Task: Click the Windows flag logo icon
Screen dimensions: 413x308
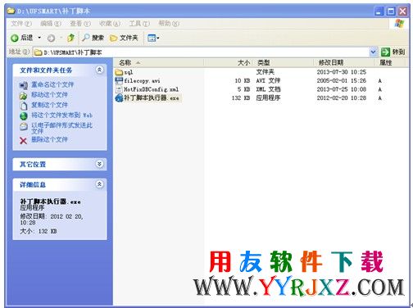Action: pos(399,24)
